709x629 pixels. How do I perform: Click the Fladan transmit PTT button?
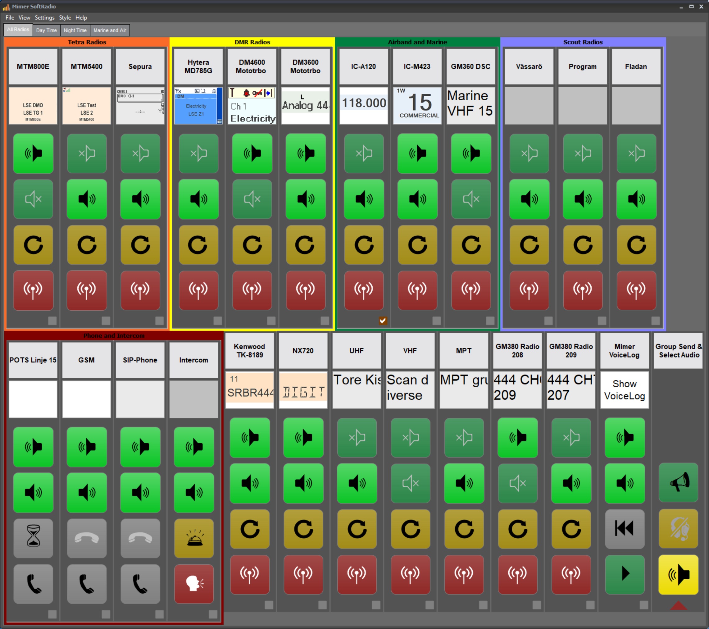pos(637,290)
